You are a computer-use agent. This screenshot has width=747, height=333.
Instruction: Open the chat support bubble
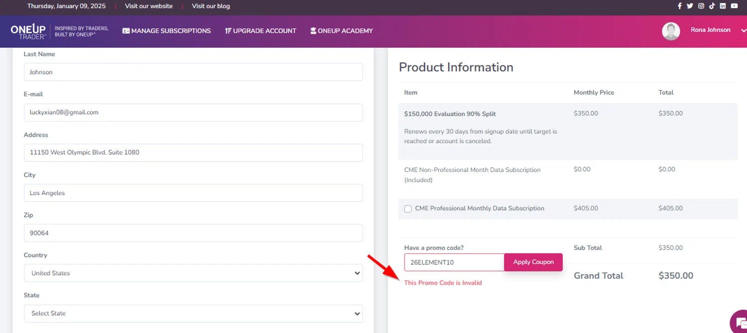tap(739, 321)
